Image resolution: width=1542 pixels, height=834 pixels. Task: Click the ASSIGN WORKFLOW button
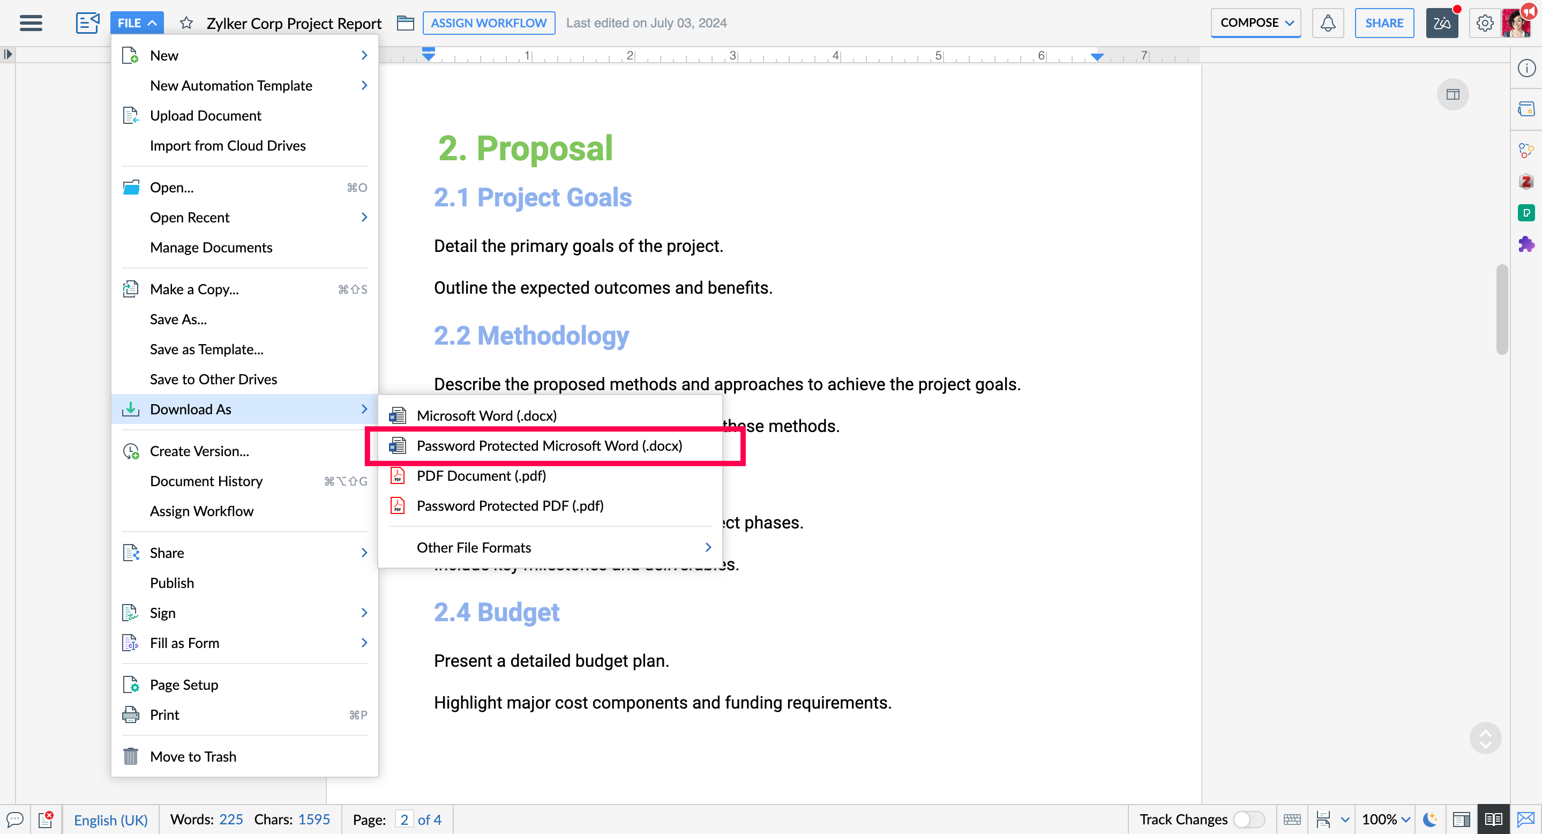tap(489, 23)
